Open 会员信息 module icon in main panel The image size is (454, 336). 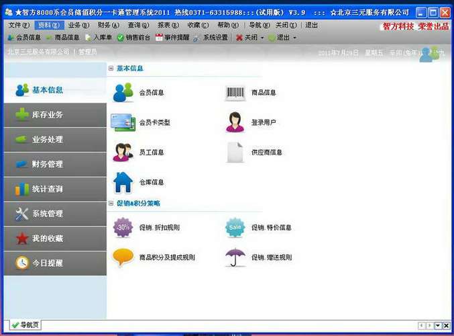tap(123, 93)
